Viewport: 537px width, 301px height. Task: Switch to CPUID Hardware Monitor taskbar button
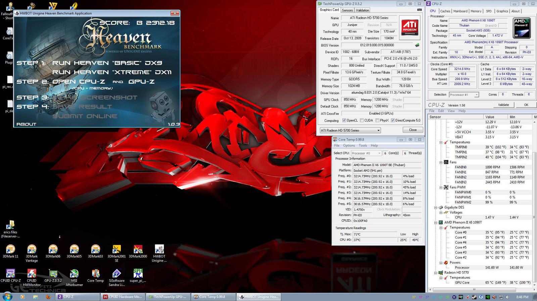(124, 297)
